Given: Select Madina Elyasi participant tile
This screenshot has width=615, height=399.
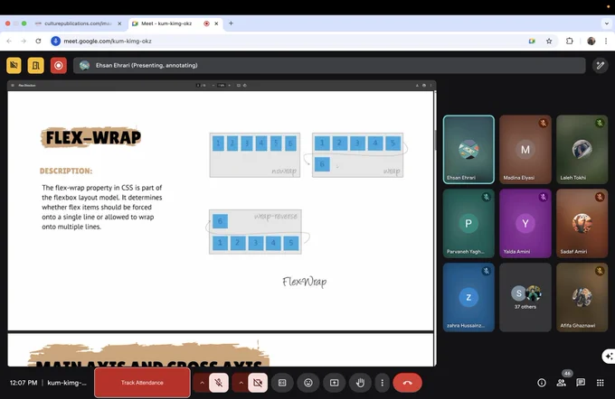Looking at the screenshot, I should 525,149.
